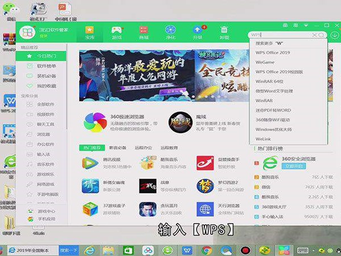Switch to the 热门推荐 tab
The image size is (341, 256).
[92, 148]
